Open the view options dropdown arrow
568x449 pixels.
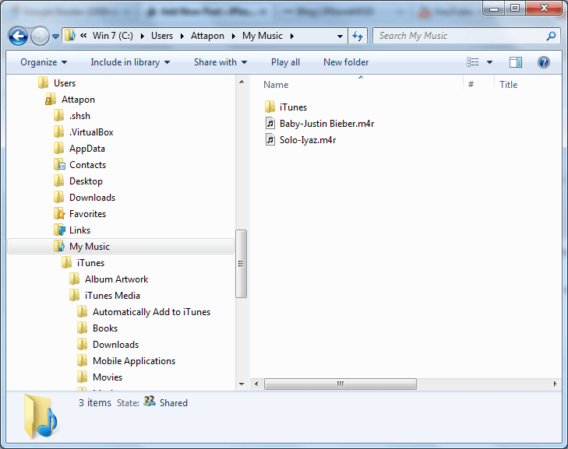[489, 62]
